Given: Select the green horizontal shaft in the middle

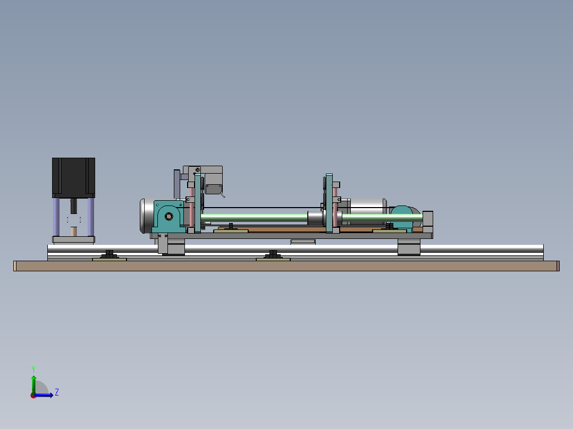Looking at the screenshot, I should click(255, 217).
